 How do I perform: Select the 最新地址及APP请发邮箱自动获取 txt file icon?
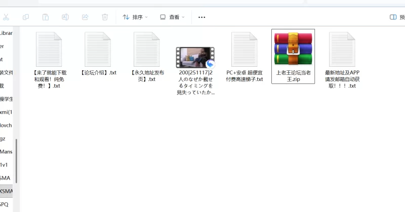[342, 49]
